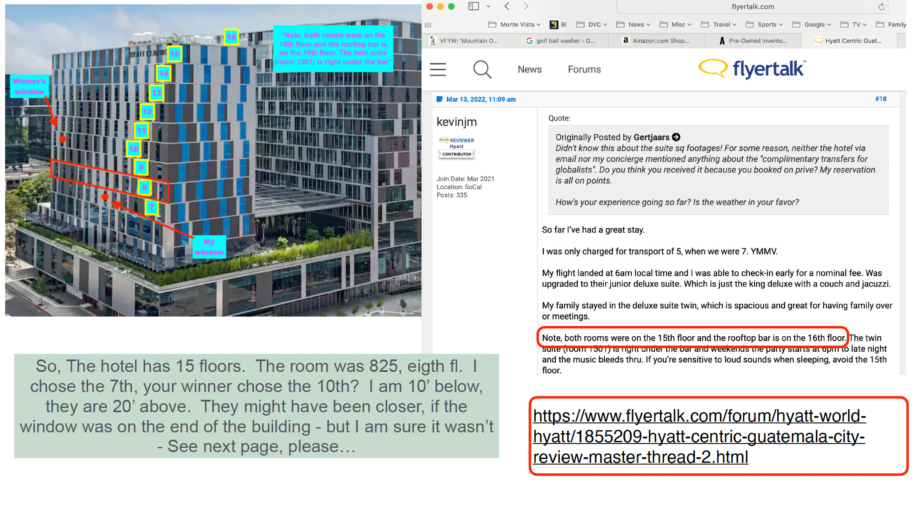Image resolution: width=916 pixels, height=513 pixels.
Task: Expand the Google bookmarks folder
Action: (x=811, y=24)
